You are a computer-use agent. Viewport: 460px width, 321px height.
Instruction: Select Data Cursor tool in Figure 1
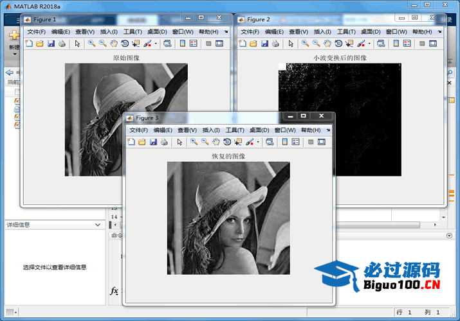(x=136, y=44)
